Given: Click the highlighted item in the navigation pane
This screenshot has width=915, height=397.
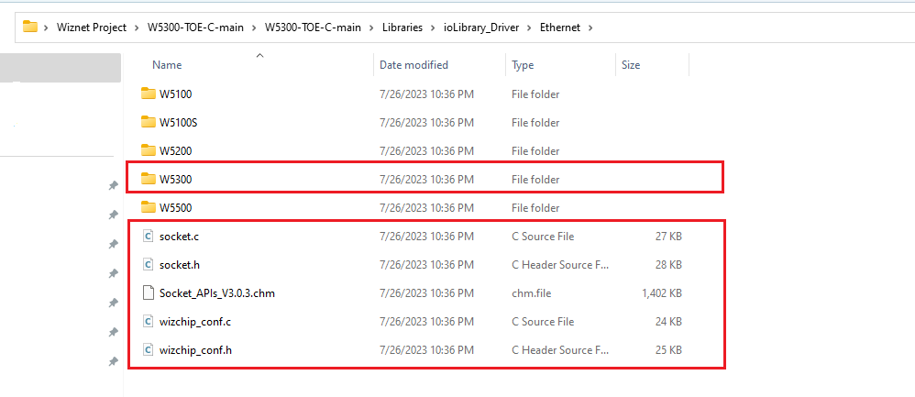Looking at the screenshot, I should (x=61, y=68).
